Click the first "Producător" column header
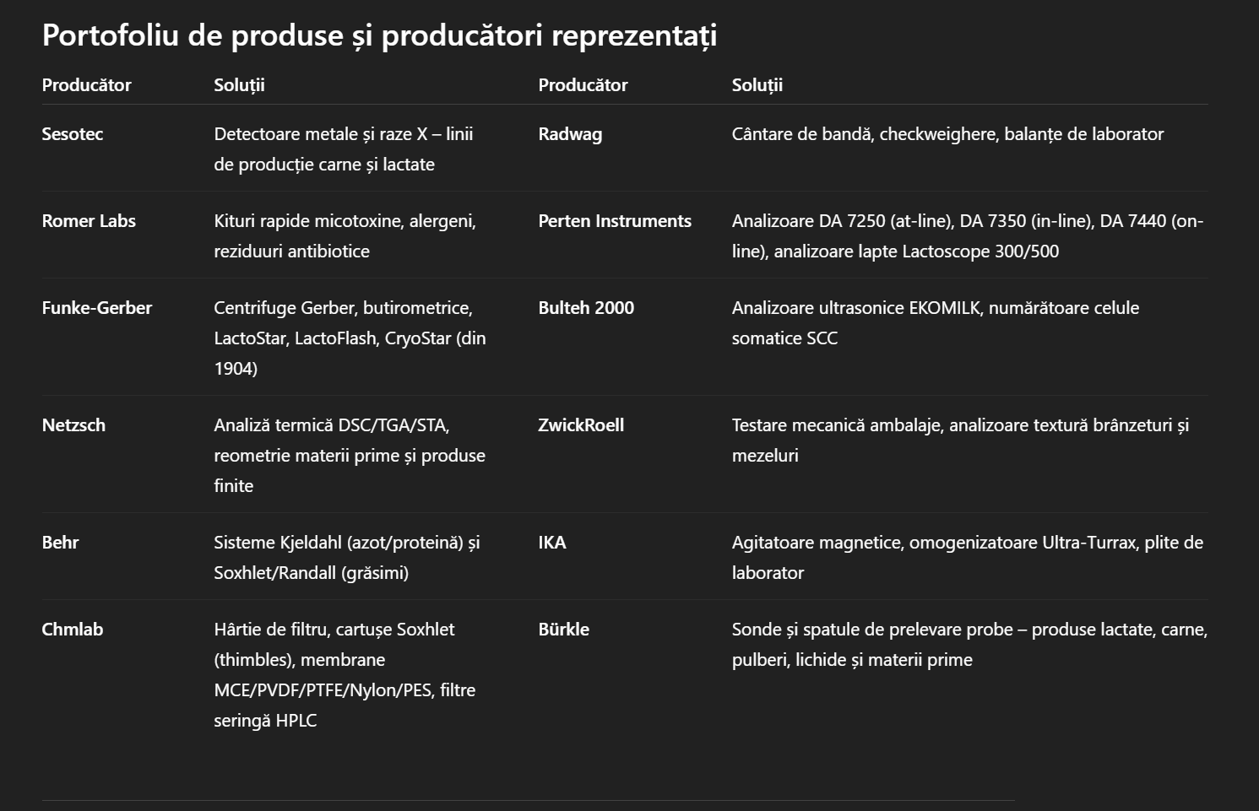Viewport: 1259px width, 811px height. (x=87, y=85)
